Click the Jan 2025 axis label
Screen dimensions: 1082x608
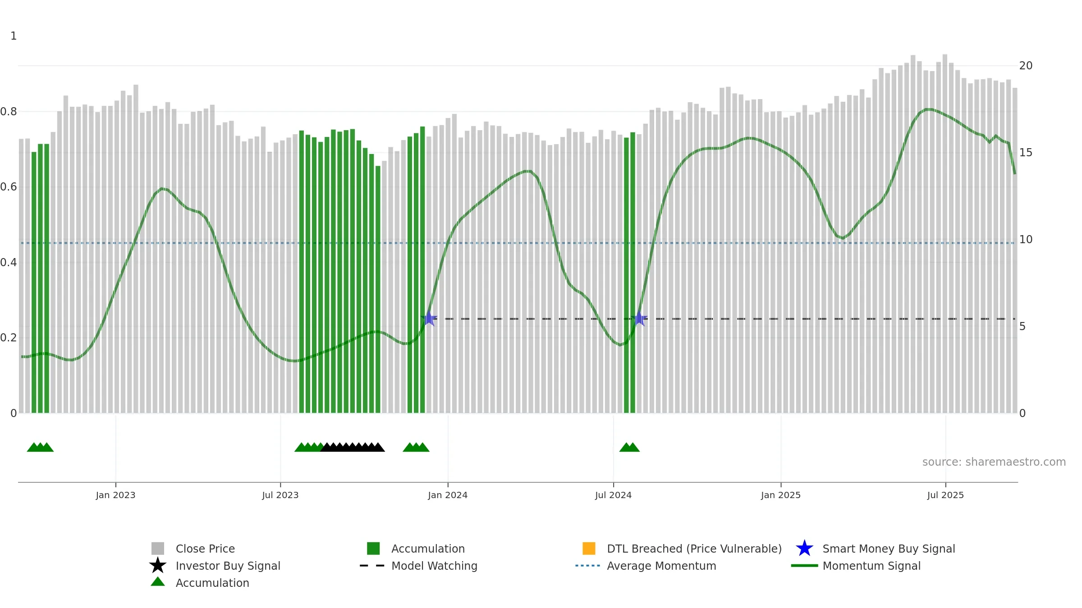781,495
